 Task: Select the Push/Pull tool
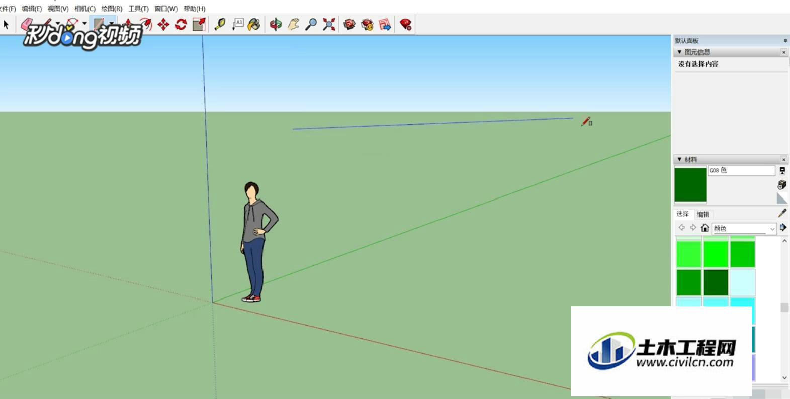[128, 24]
